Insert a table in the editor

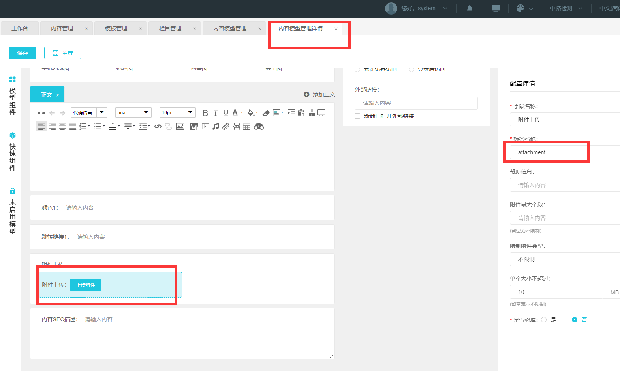click(x=246, y=126)
